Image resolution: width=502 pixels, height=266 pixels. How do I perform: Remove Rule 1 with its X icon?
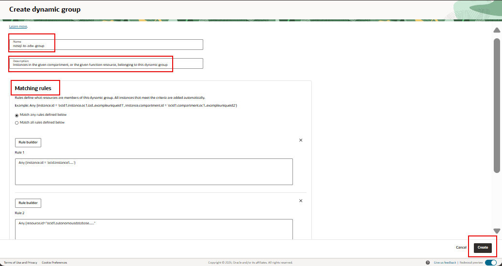point(301,140)
